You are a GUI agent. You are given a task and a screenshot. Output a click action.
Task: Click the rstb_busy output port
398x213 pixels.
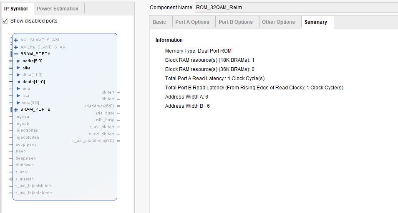[x=105, y=120]
